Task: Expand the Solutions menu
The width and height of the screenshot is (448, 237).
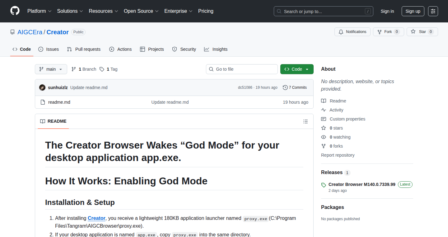Action: 70,11
